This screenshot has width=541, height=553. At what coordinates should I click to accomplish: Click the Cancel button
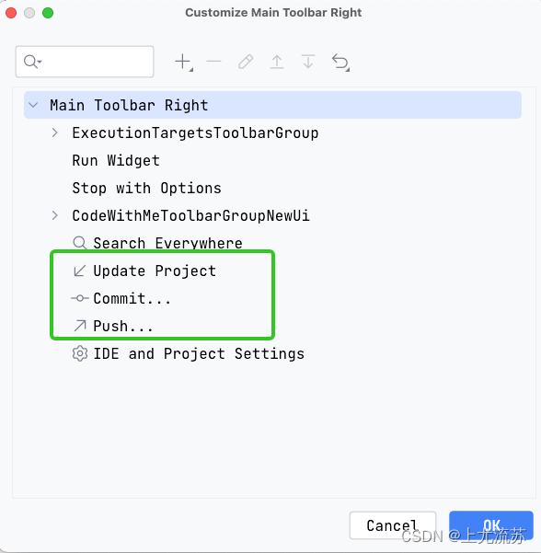point(393,525)
